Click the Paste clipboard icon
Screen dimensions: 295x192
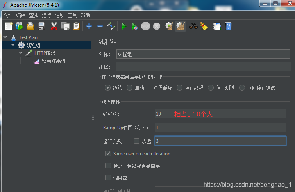coord(76,26)
